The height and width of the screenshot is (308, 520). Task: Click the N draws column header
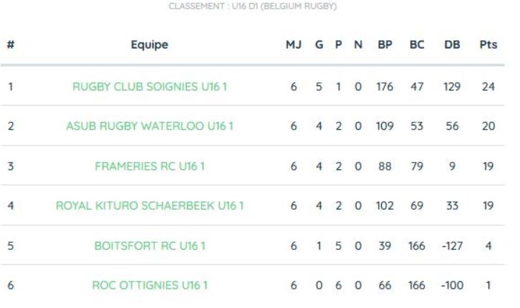[x=358, y=44]
